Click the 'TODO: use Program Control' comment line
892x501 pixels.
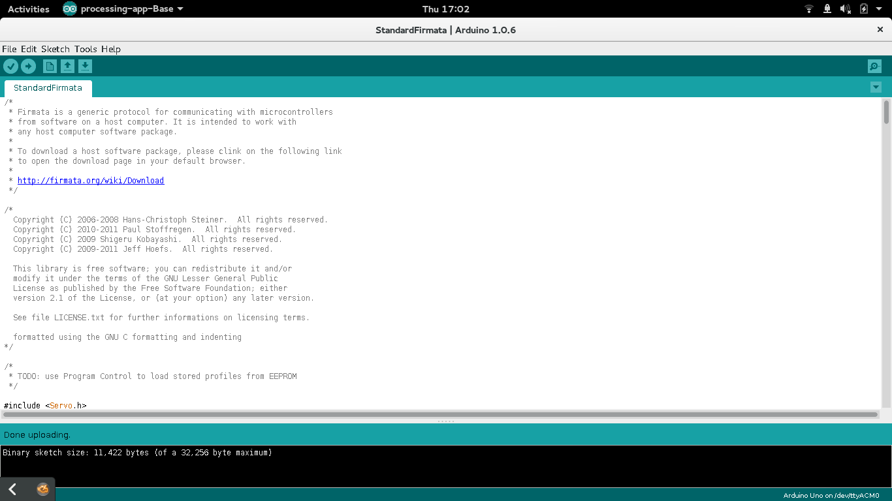pos(153,376)
